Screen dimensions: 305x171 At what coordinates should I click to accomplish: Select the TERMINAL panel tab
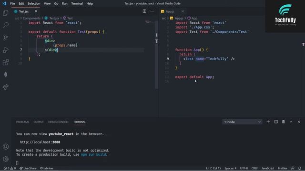coord(80,122)
